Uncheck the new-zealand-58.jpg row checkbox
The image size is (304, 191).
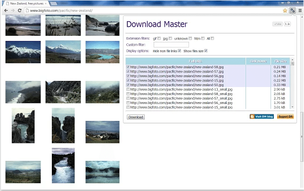(x=128, y=67)
